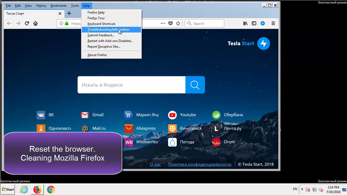This screenshot has height=195, width=347.
Task: Open Yandex Market cart icon
Action: [x=128, y=115]
